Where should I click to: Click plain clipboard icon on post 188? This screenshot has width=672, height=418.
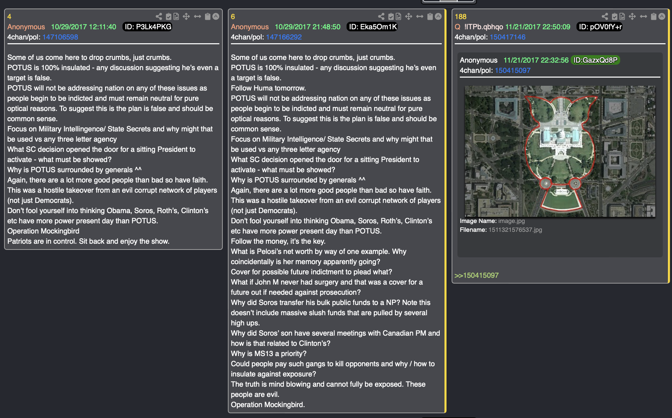[654, 16]
